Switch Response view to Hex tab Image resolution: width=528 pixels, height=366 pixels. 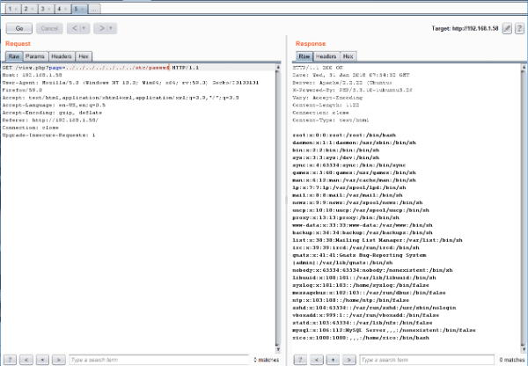coord(348,56)
